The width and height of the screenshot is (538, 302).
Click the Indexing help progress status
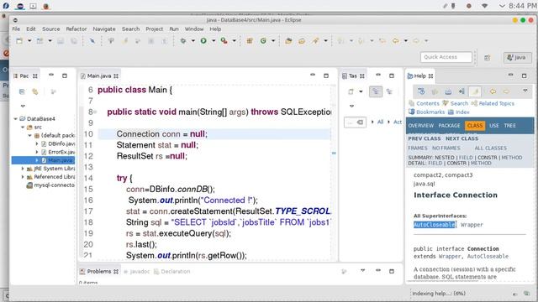(439, 294)
